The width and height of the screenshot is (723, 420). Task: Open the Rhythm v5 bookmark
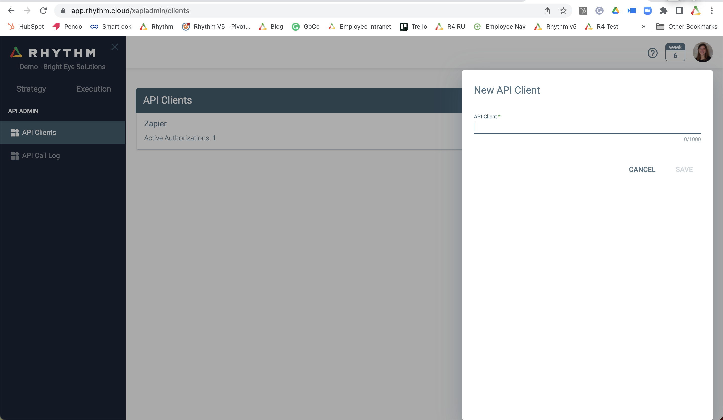coord(555,26)
